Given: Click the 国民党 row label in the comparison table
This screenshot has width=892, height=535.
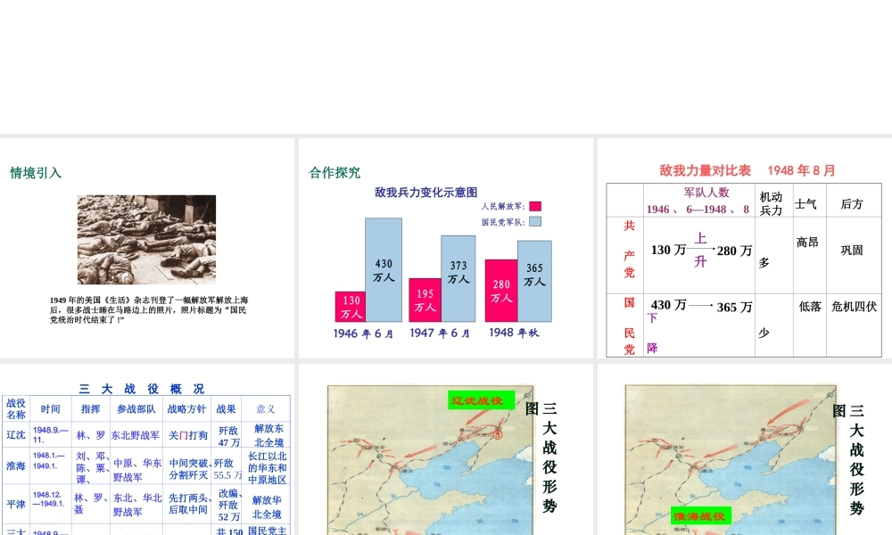Looking at the screenshot, I should tap(629, 325).
